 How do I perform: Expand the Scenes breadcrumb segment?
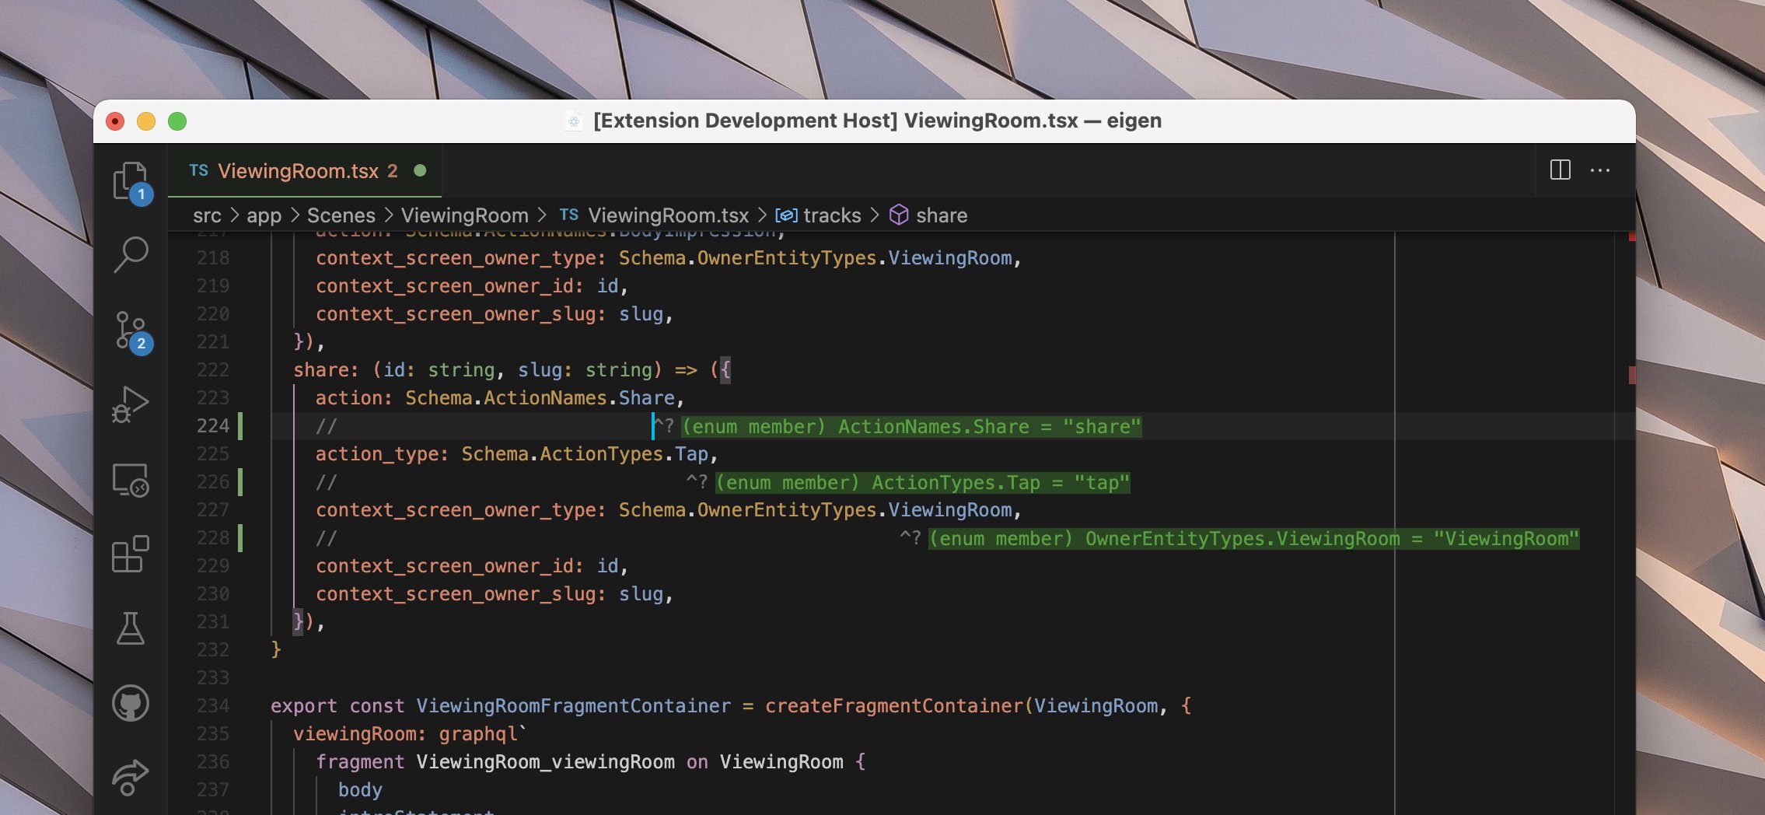click(341, 215)
